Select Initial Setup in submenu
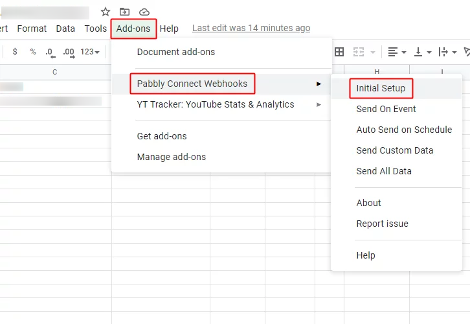The image size is (470, 324). pyautogui.click(x=396, y=89)
